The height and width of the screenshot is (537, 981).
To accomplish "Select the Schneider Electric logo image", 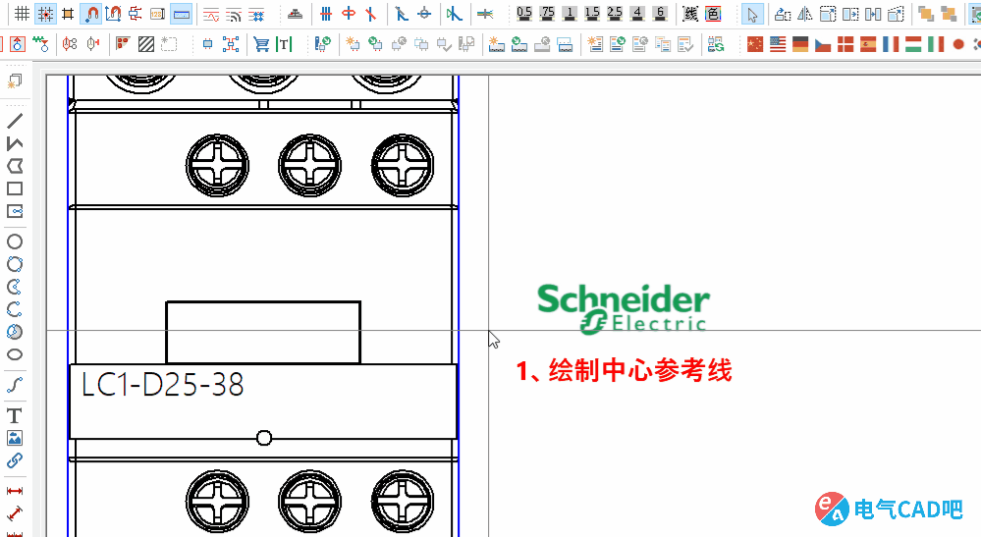I will pyautogui.click(x=624, y=309).
